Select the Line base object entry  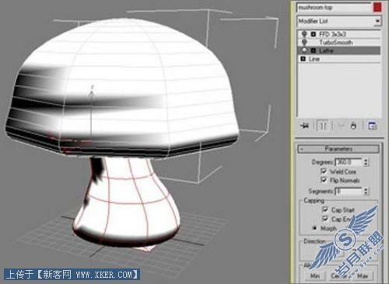[340, 59]
